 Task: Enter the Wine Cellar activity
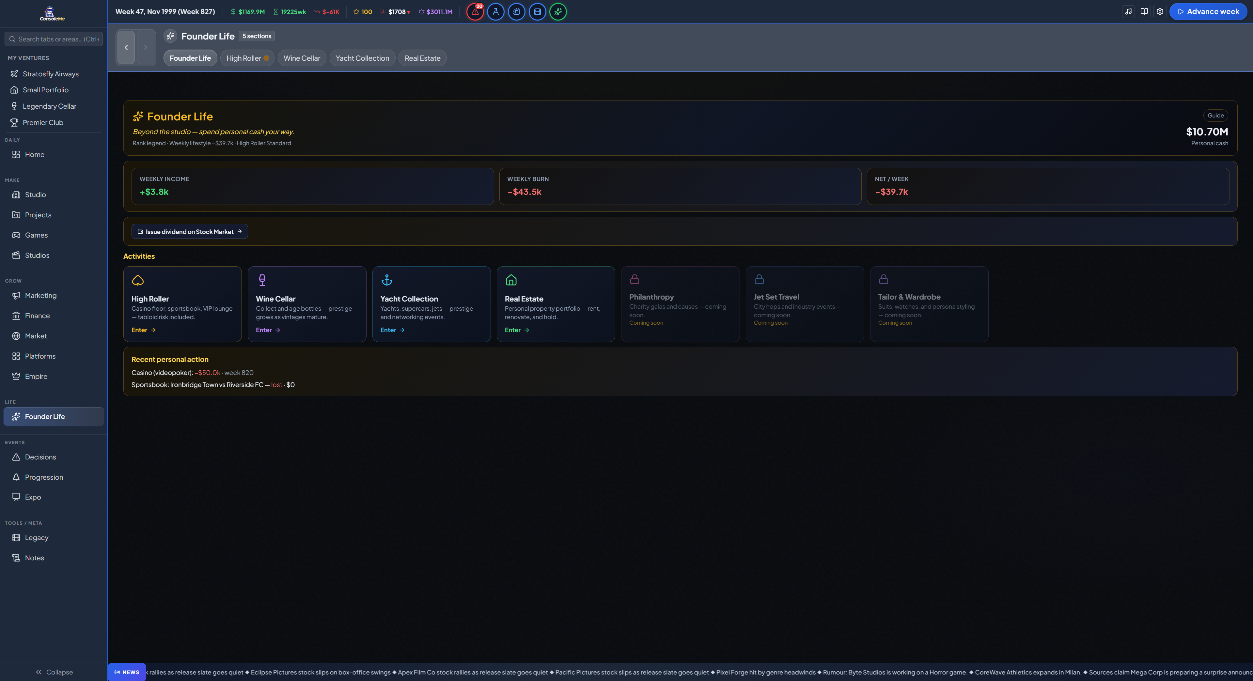tap(307, 304)
